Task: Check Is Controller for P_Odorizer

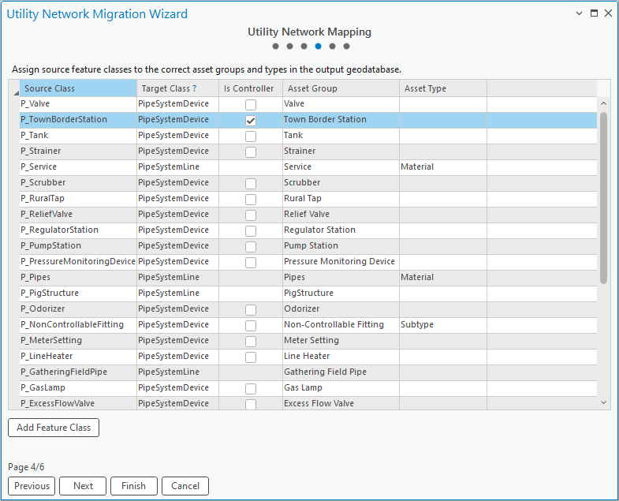Action: point(251,310)
